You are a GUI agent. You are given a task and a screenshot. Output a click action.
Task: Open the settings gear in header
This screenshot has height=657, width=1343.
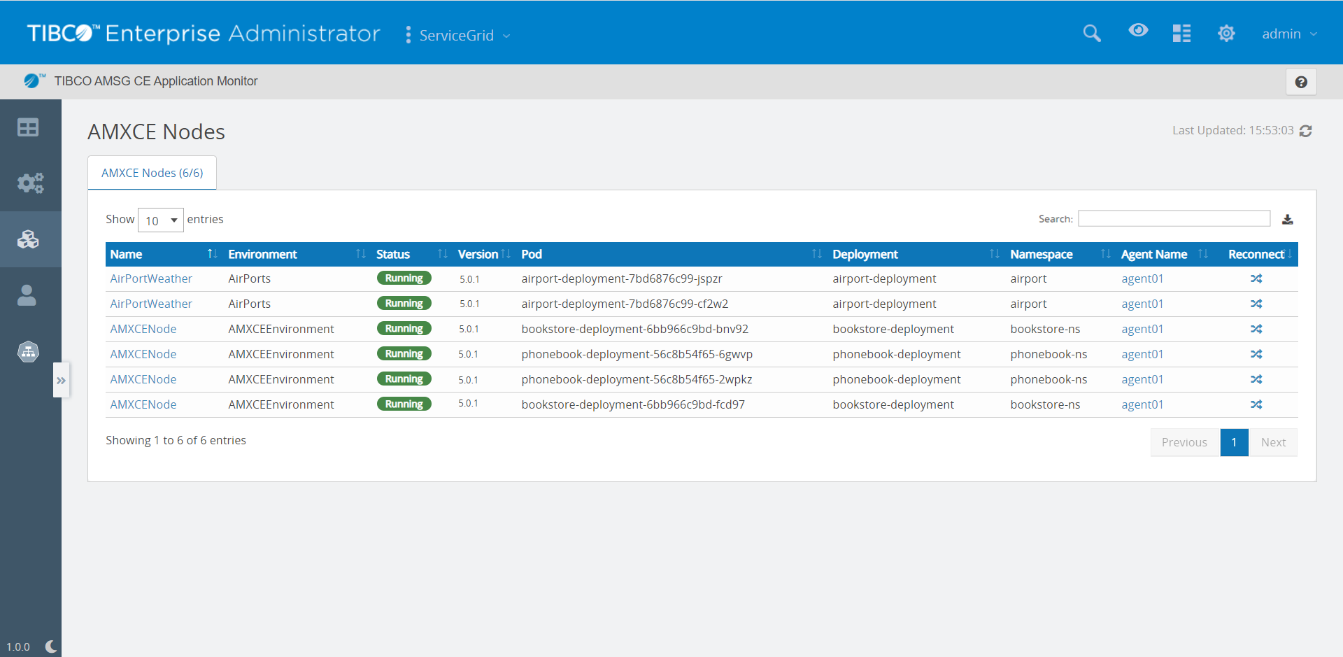click(x=1226, y=33)
